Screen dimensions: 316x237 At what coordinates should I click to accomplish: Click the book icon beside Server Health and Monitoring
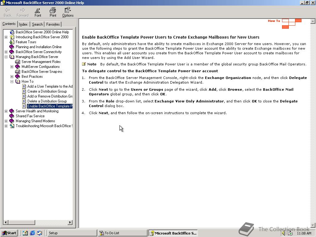[x=12, y=111]
